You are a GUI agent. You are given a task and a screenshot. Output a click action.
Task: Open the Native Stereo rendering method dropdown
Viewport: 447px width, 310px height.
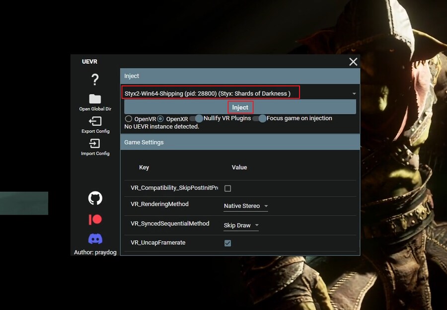click(246, 206)
